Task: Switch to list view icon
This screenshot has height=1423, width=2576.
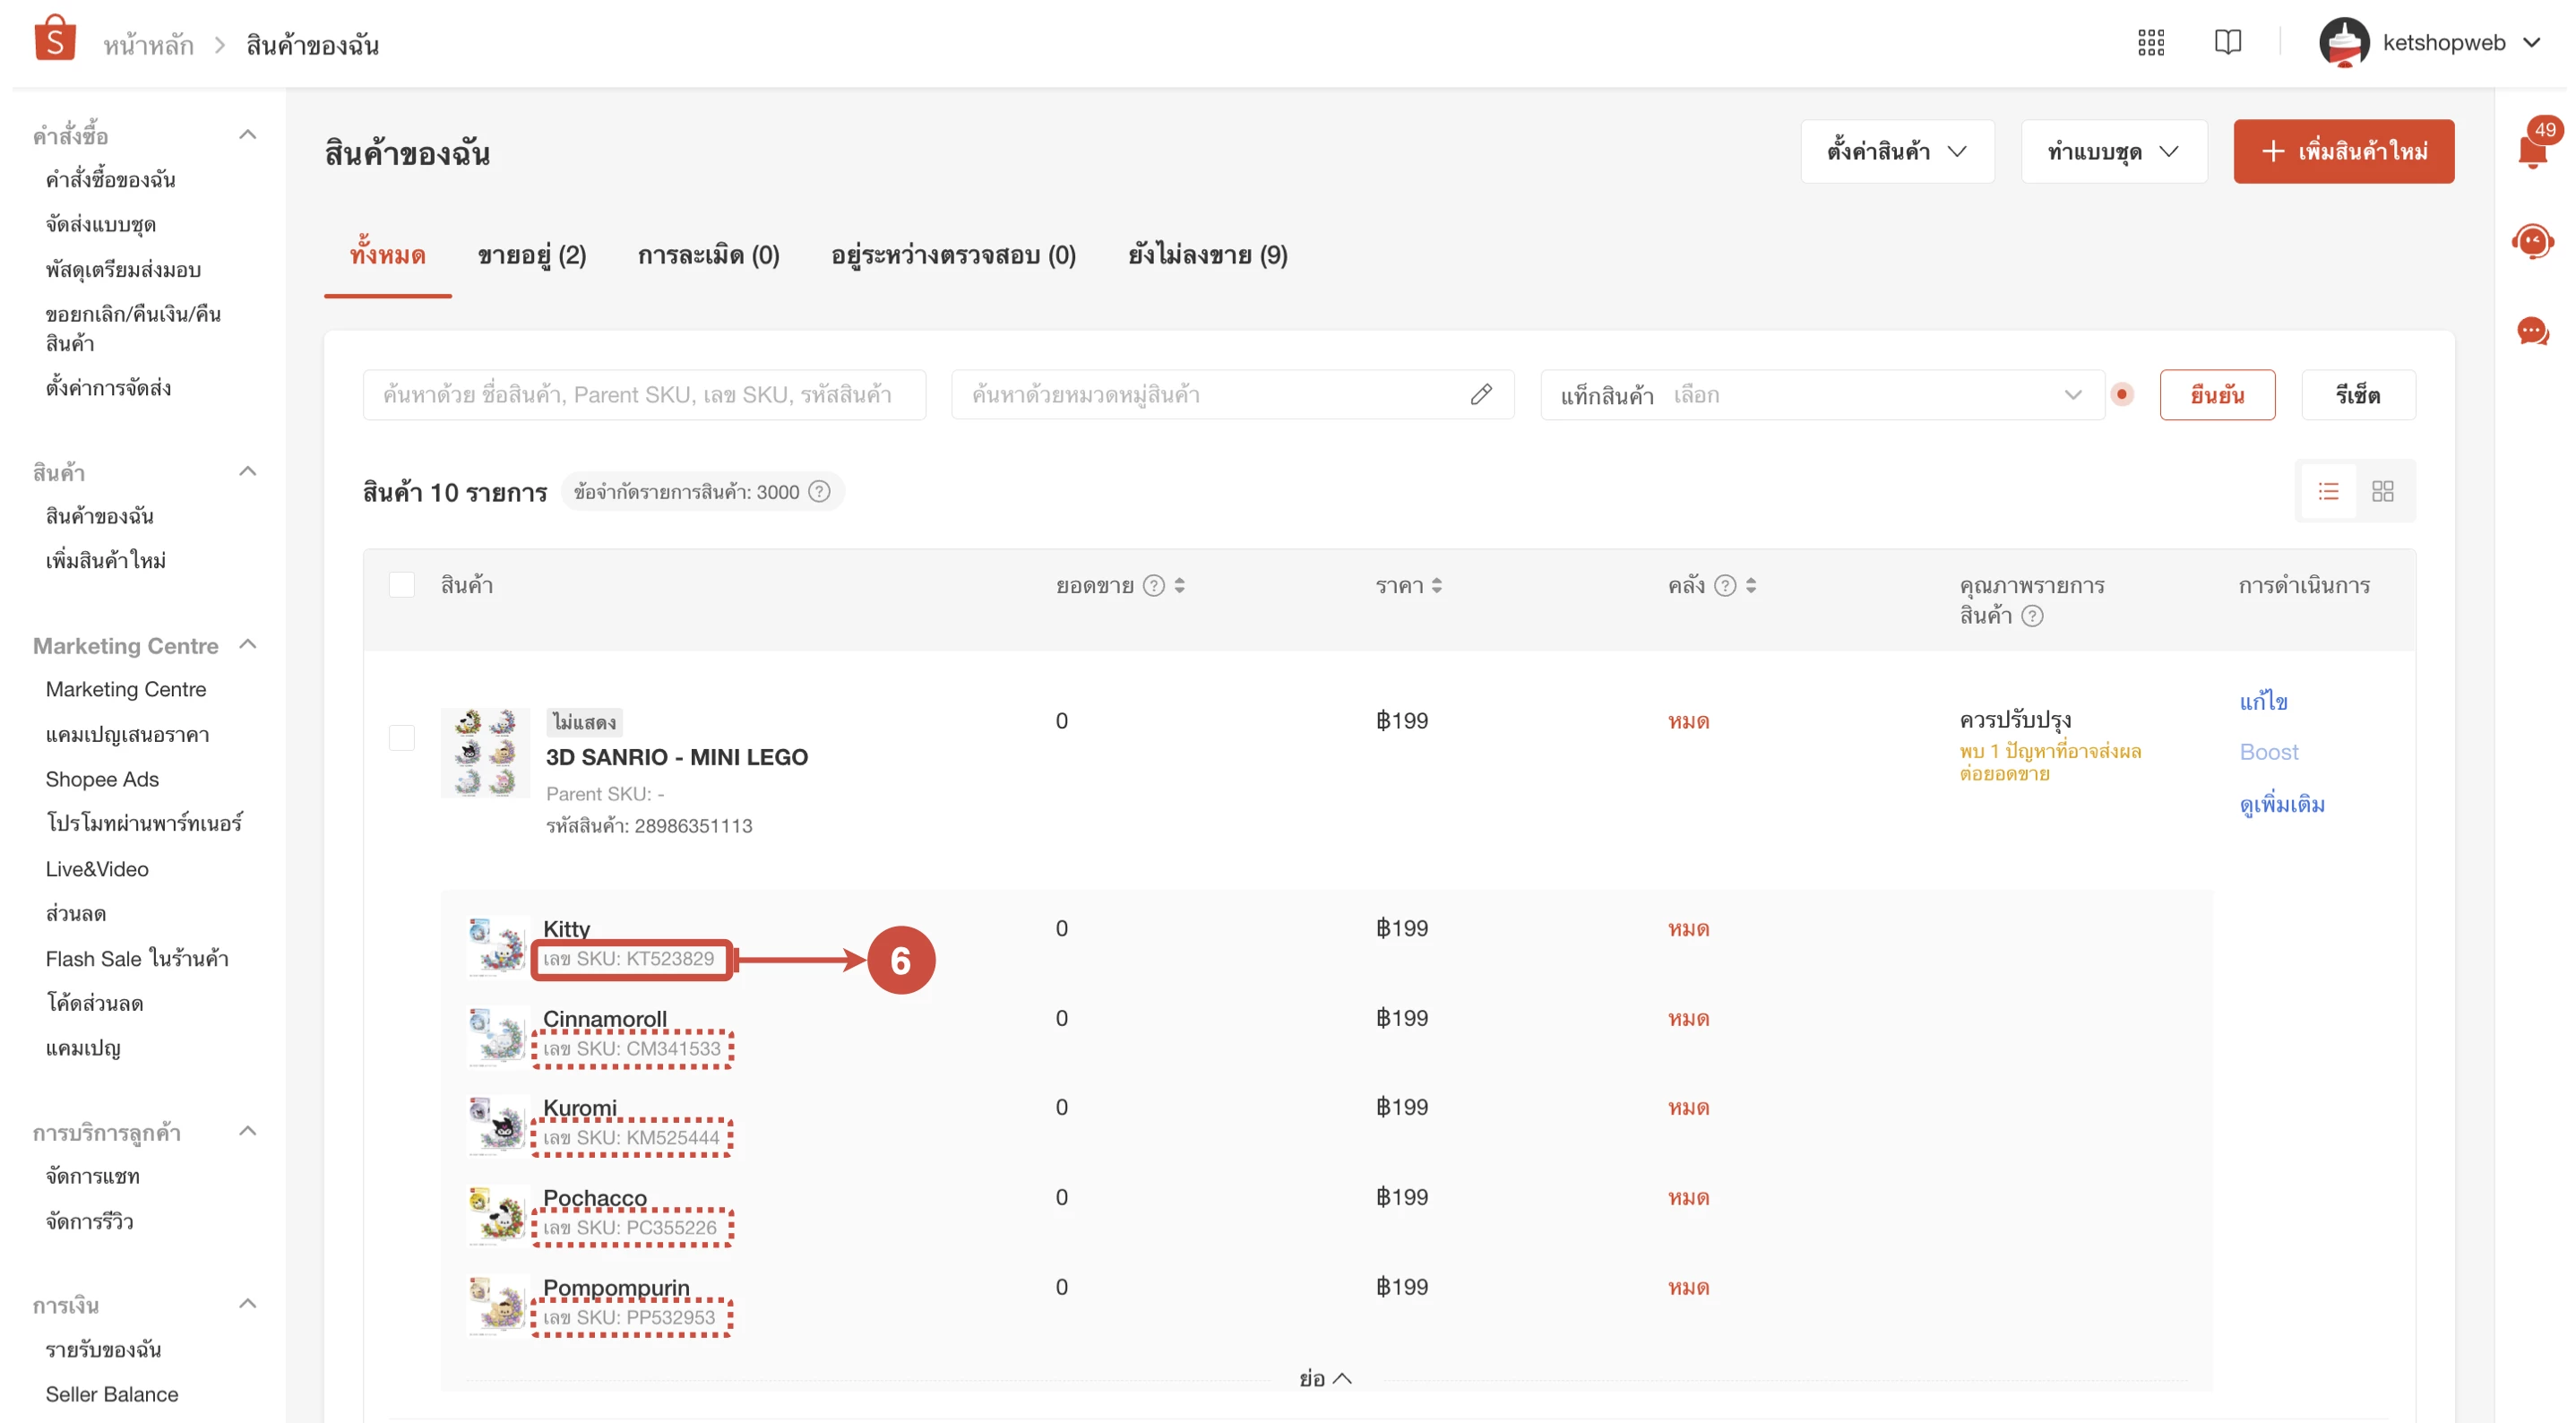Action: click(x=2328, y=491)
